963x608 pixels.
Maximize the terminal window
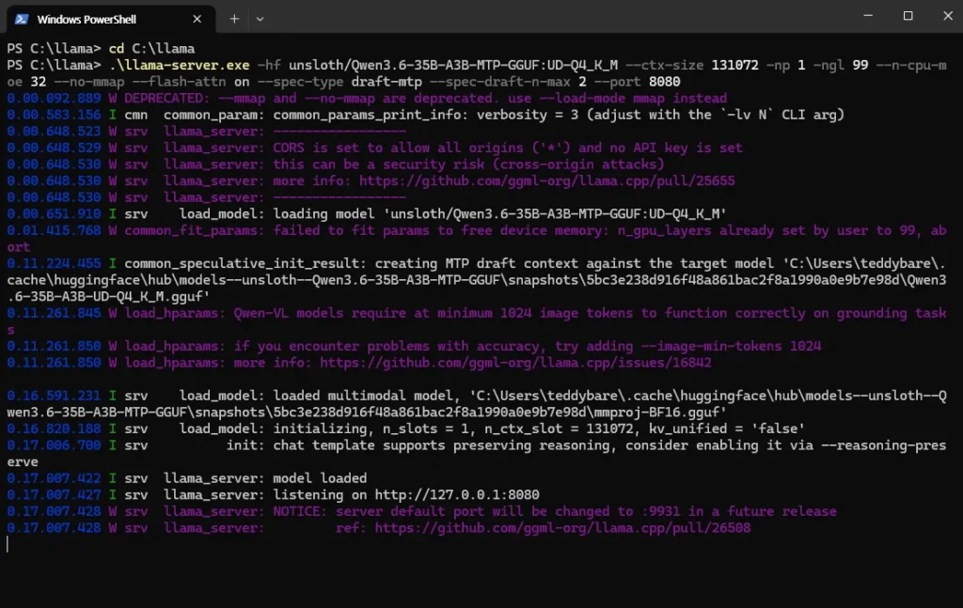[x=908, y=16]
